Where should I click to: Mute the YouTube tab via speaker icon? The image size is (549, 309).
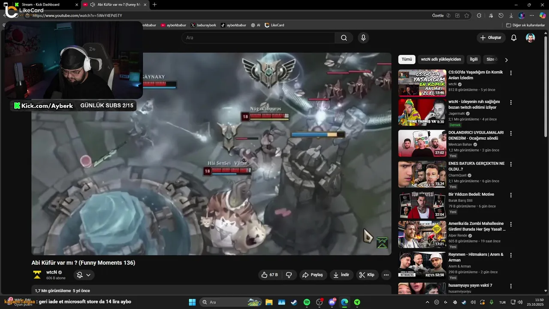pyautogui.click(x=92, y=5)
